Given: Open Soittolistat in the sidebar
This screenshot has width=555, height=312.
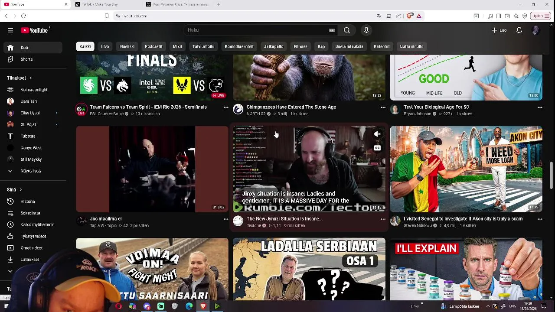Looking at the screenshot, I should 33,213.
